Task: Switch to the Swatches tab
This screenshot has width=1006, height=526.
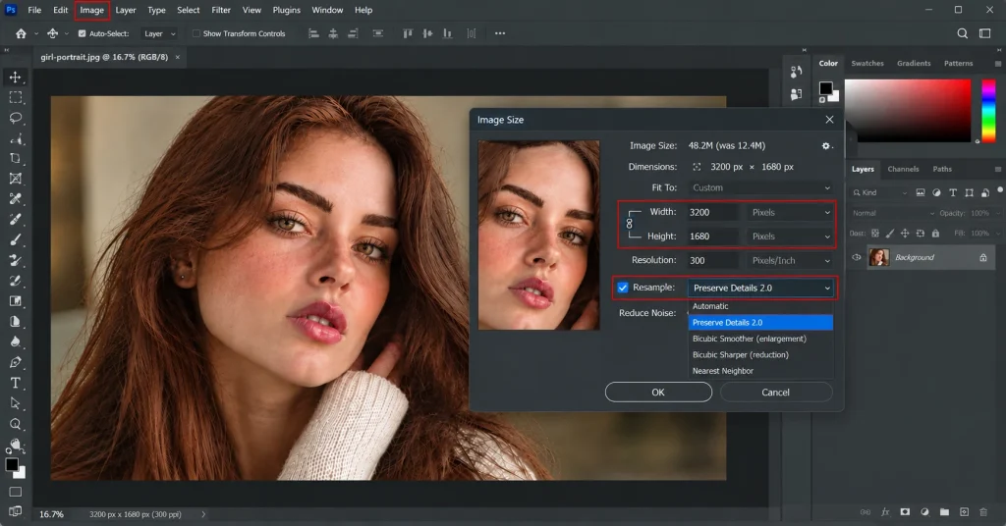Action: [866, 64]
